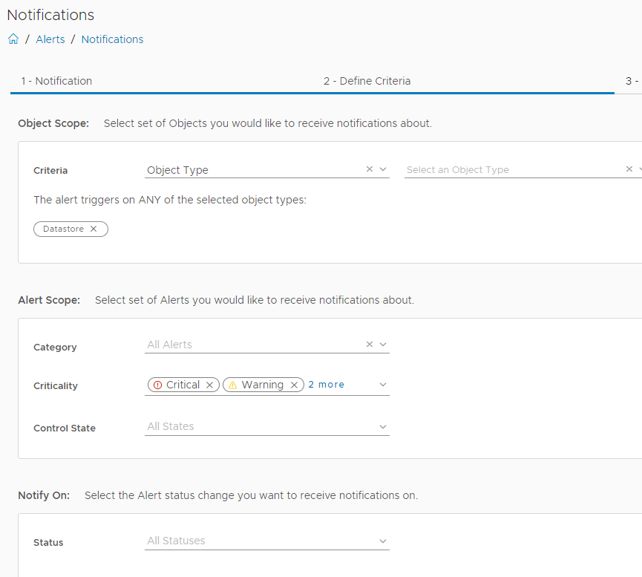Remove the Datastore object type tag
642x577 pixels.
coord(94,229)
